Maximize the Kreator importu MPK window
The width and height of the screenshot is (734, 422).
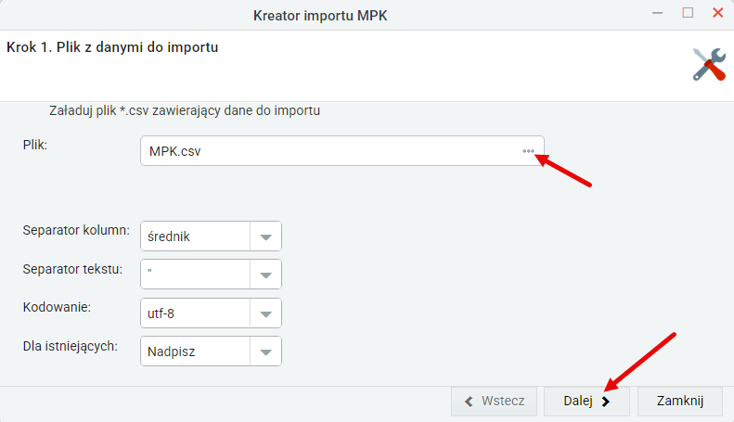point(688,13)
